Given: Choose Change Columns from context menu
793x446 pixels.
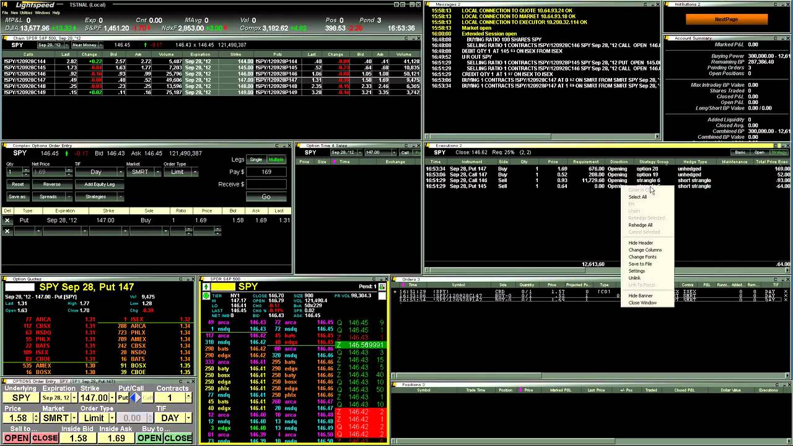Looking at the screenshot, I should coord(645,250).
